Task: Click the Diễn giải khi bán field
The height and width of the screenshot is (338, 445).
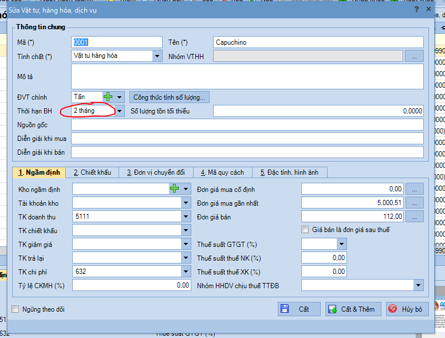Action: click(247, 152)
